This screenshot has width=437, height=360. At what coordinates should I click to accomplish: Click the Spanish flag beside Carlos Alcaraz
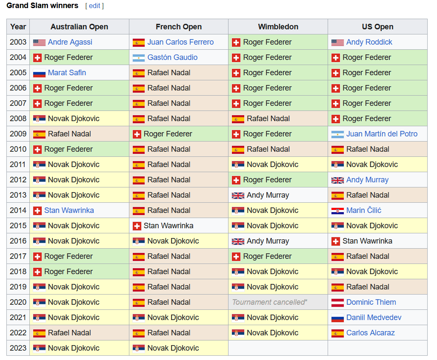[337, 334]
